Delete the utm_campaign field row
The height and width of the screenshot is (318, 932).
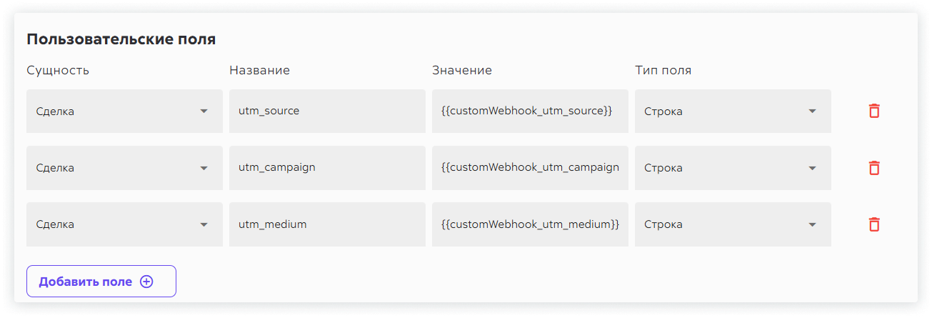point(873,168)
